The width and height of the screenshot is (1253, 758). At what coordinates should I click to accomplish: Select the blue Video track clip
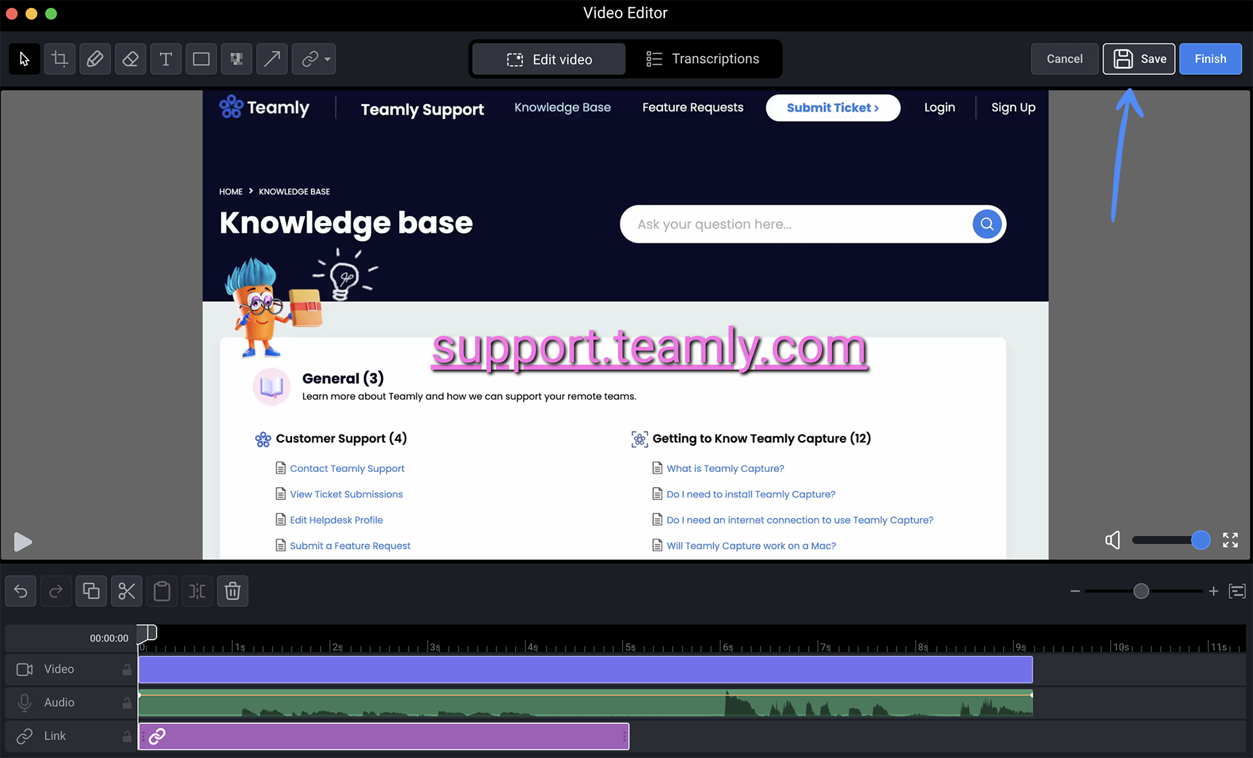[585, 670]
